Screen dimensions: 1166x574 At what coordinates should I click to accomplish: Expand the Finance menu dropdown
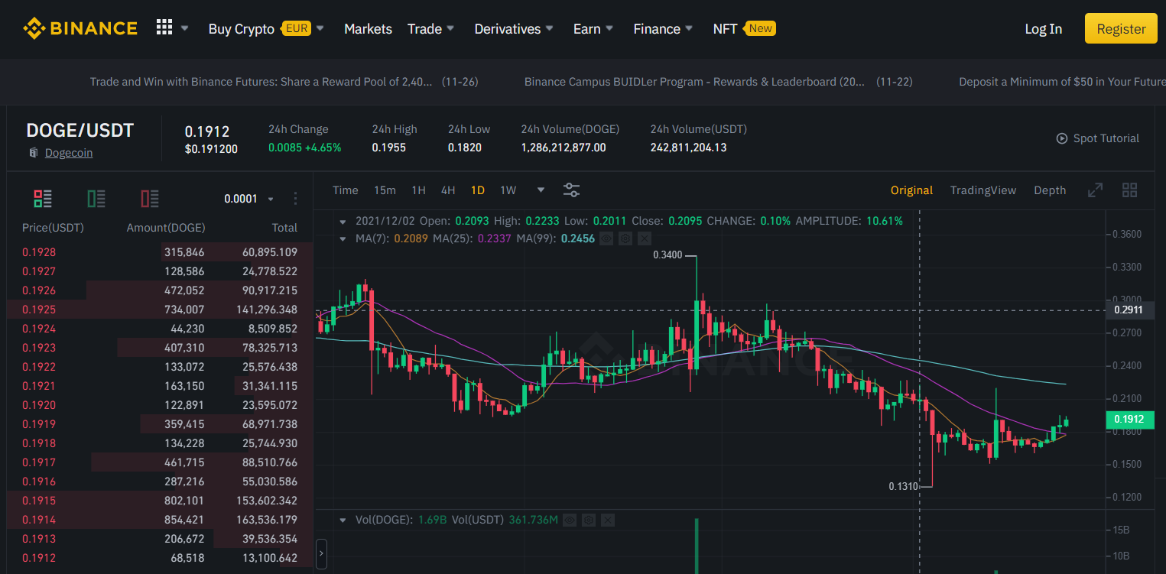(689, 28)
